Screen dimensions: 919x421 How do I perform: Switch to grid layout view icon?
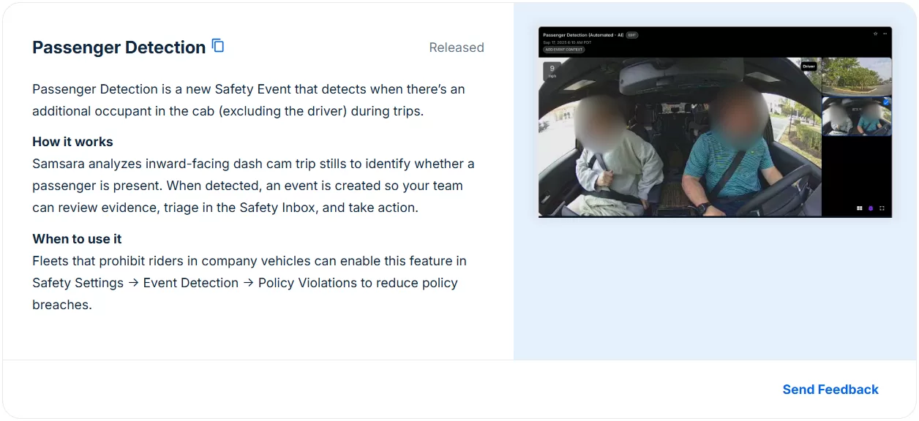click(860, 208)
